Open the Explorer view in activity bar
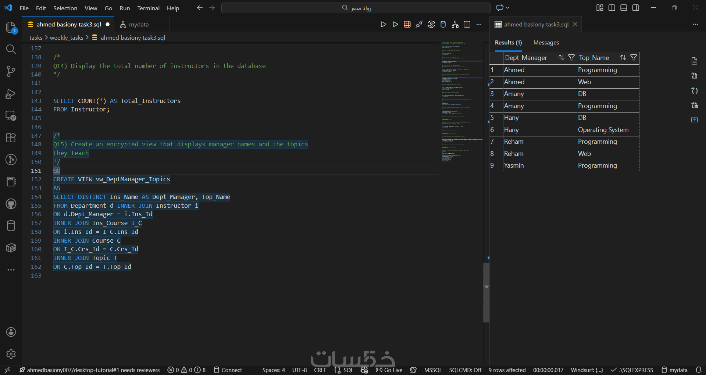The height and width of the screenshot is (375, 706). 11,27
